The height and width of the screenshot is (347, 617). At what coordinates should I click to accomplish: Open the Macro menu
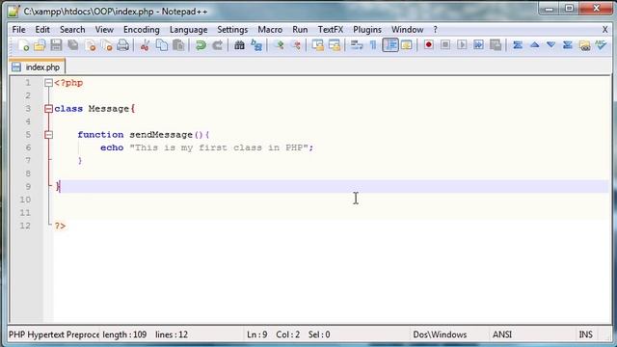(270, 30)
